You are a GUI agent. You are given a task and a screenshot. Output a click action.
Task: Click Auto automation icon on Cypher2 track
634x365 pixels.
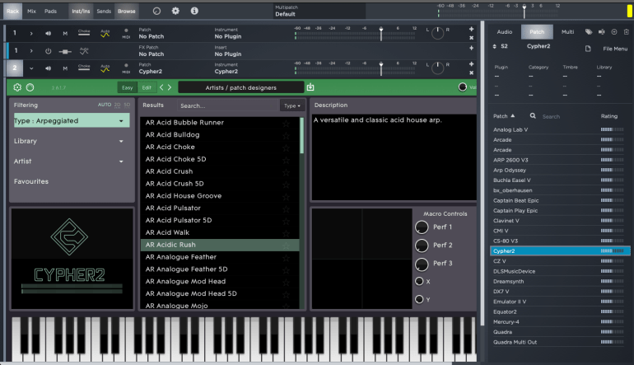click(105, 68)
